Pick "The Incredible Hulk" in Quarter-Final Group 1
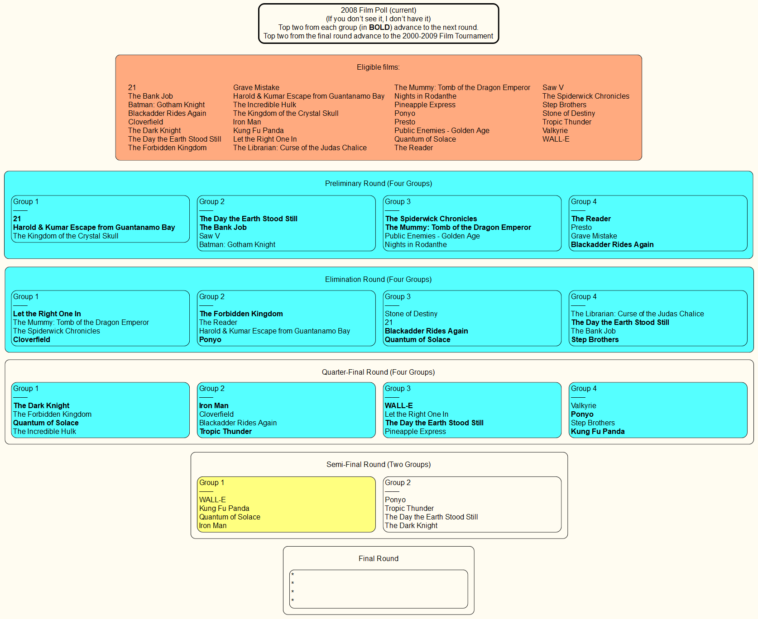 [44, 432]
